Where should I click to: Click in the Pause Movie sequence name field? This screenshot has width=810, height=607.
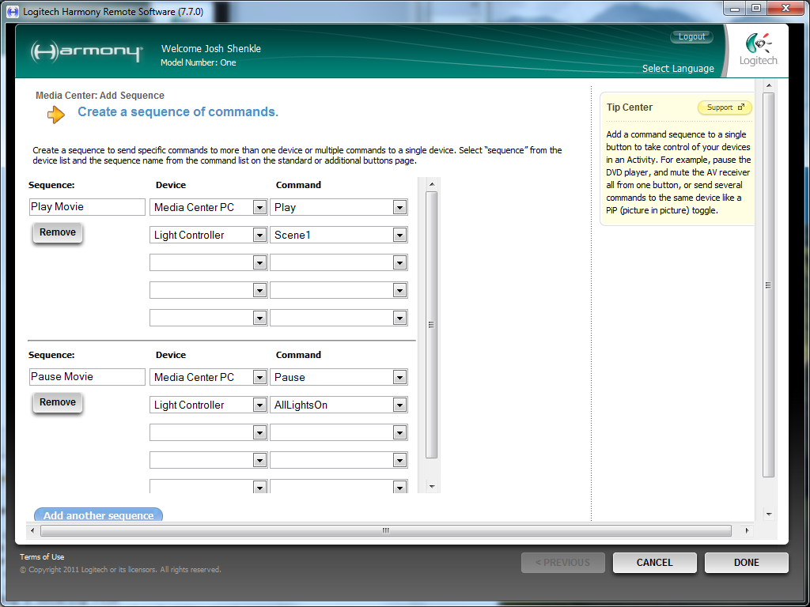[x=87, y=377]
